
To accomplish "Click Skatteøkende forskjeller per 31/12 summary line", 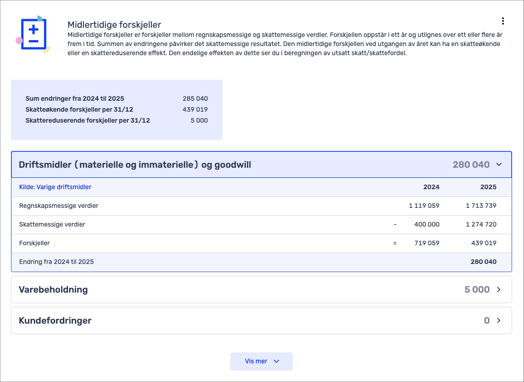I will click(79, 109).
